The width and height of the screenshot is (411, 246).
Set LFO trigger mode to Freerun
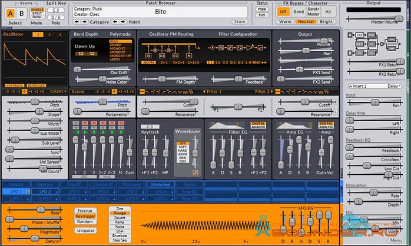click(x=85, y=211)
